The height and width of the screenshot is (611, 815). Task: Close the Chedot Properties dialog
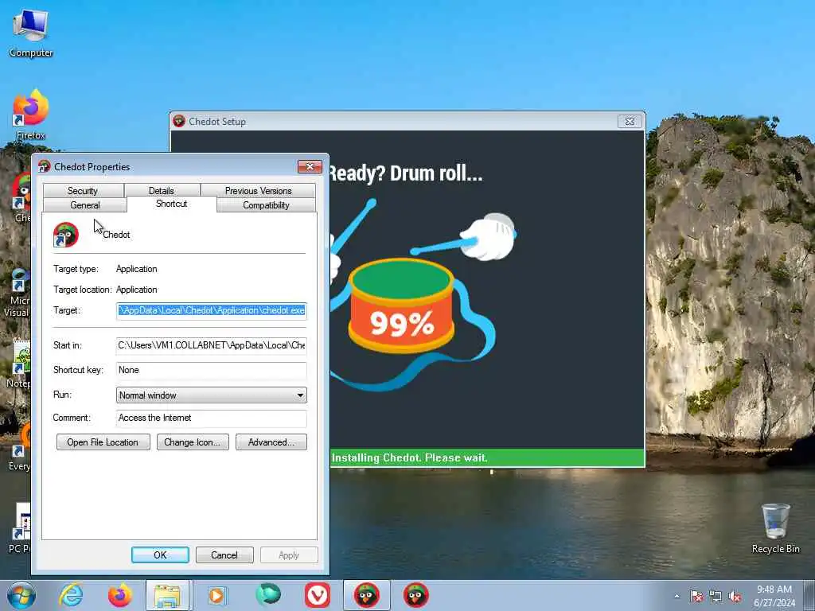click(310, 166)
